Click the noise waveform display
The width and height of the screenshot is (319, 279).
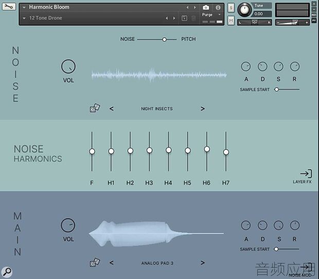pos(159,75)
